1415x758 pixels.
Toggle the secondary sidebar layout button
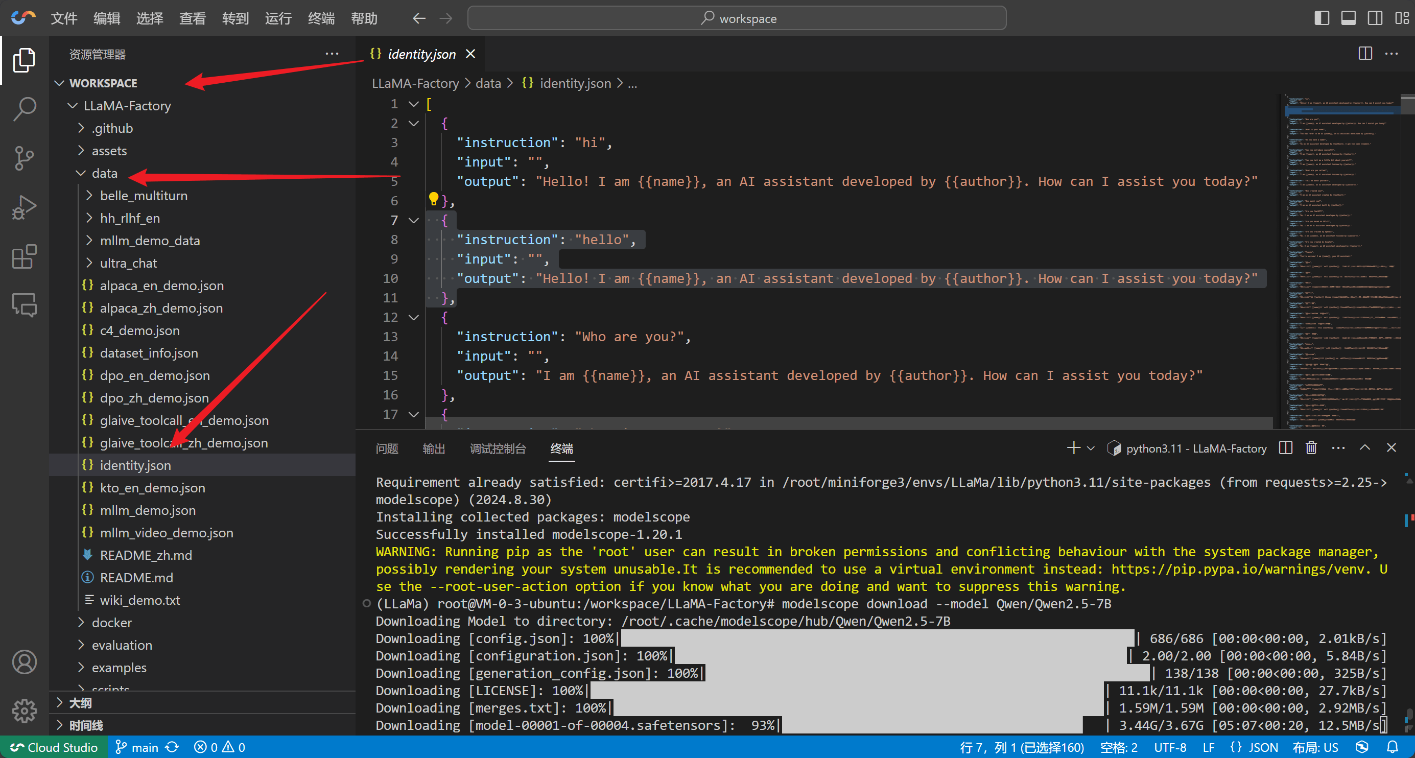[1375, 18]
